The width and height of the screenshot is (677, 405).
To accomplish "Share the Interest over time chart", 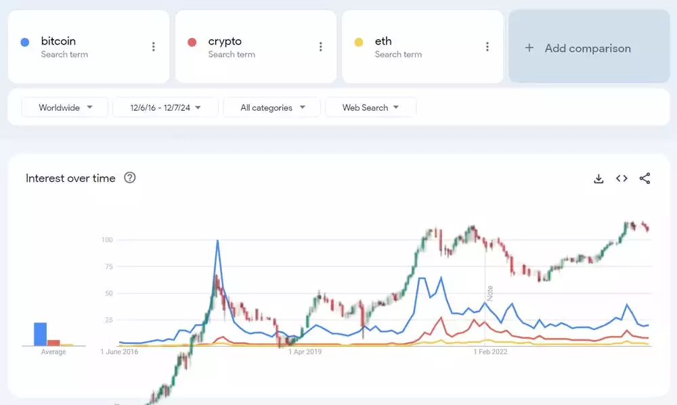I will (644, 178).
